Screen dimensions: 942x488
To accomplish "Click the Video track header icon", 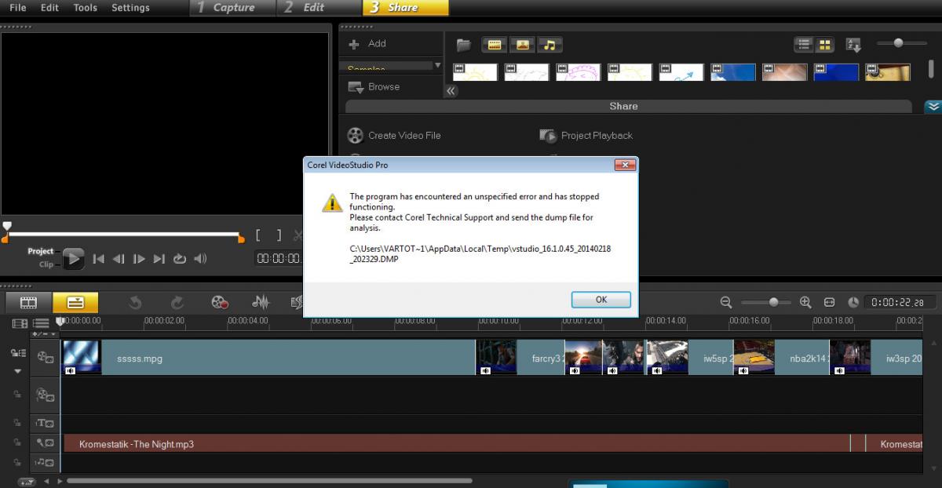I will click(46, 358).
